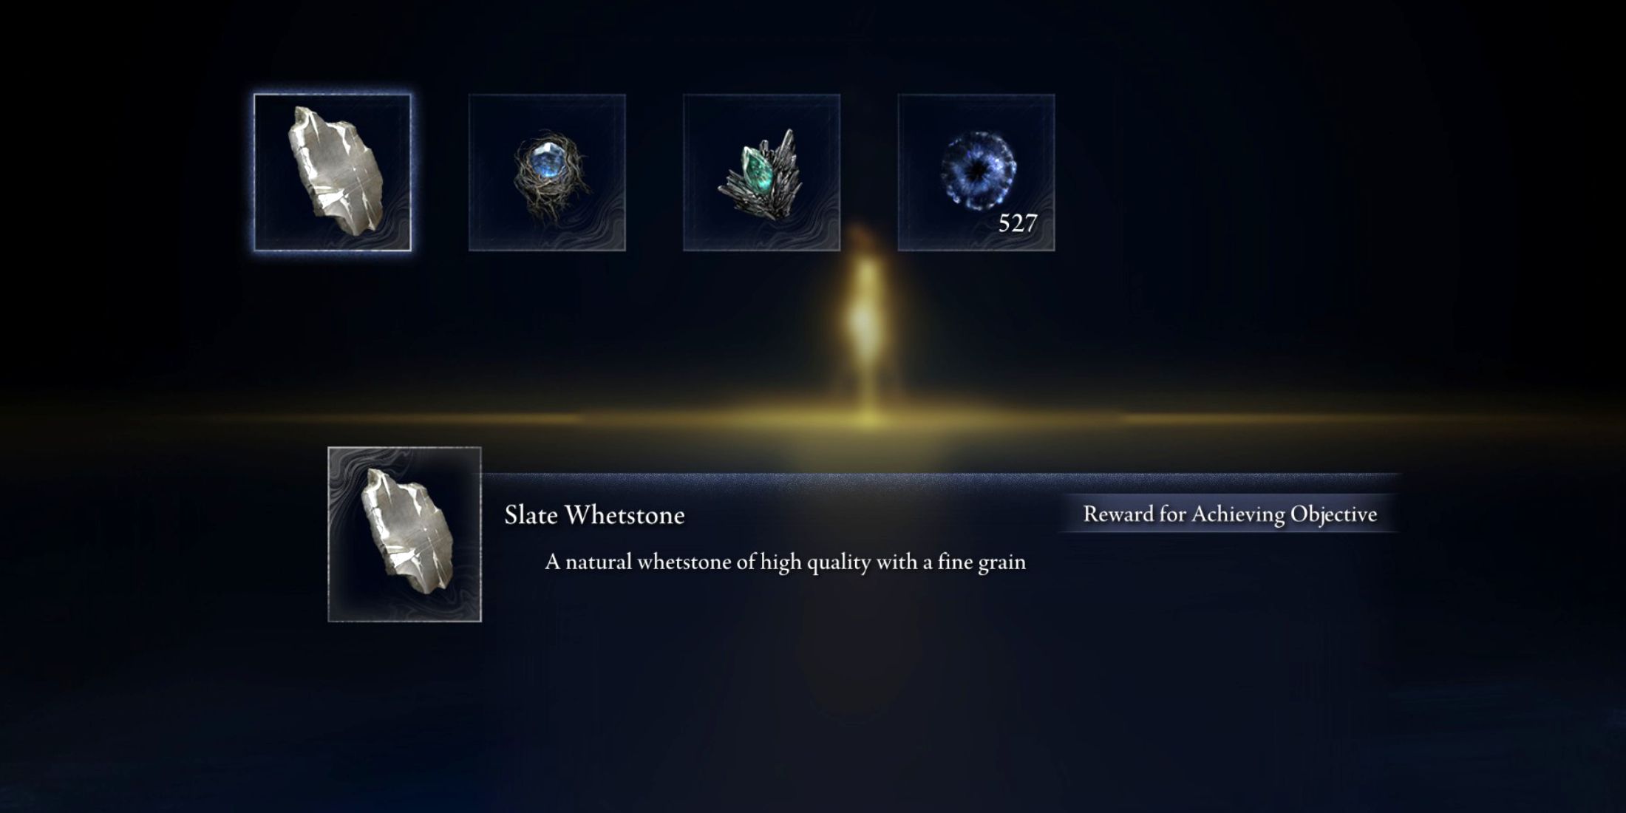This screenshot has height=813, width=1626.
Task: Select the green gem with dark crystals
Action: 762,172
